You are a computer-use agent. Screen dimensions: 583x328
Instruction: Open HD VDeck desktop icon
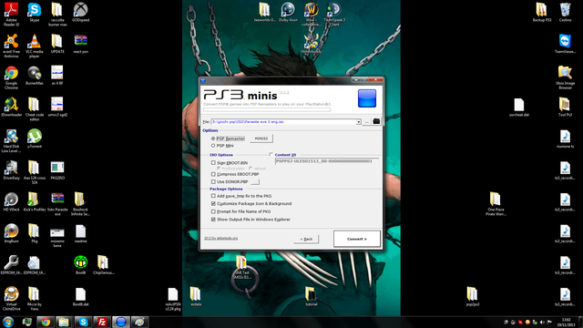click(11, 202)
